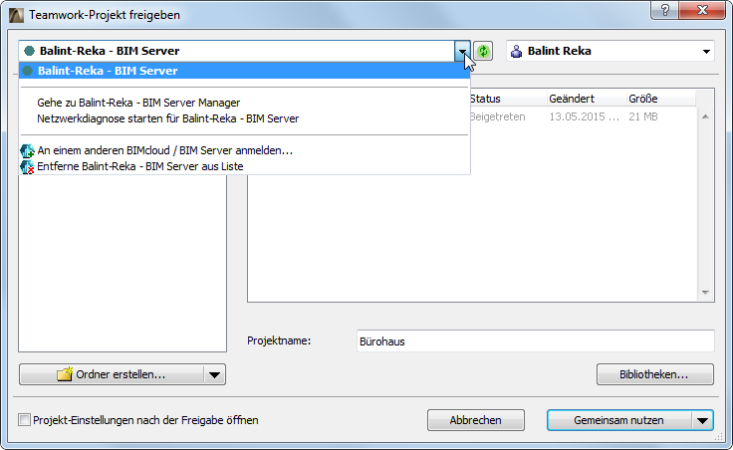Click the remove server from list icon
The height and width of the screenshot is (450, 733).
(x=28, y=166)
